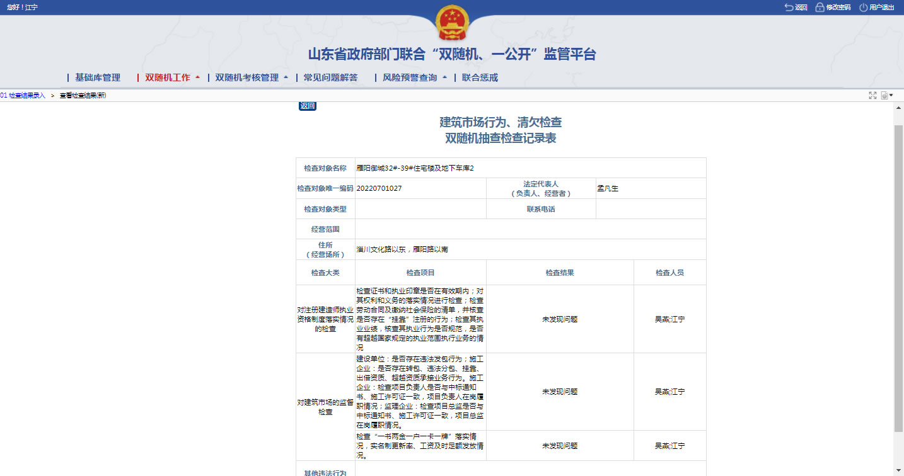Select 检查证书和执业印章 inspection item text
Viewport: 904px width, 476px height.
(420, 319)
